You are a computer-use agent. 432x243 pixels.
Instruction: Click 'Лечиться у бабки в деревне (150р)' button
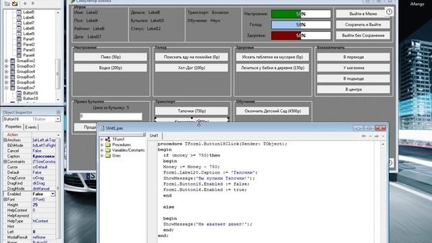tap(273, 67)
